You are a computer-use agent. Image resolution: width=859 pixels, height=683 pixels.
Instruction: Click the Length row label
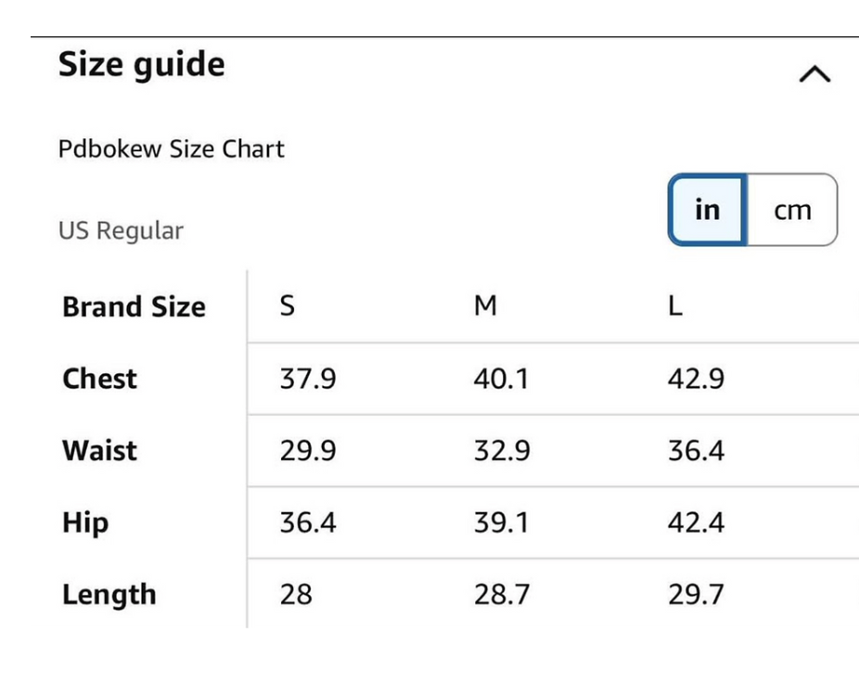click(109, 595)
